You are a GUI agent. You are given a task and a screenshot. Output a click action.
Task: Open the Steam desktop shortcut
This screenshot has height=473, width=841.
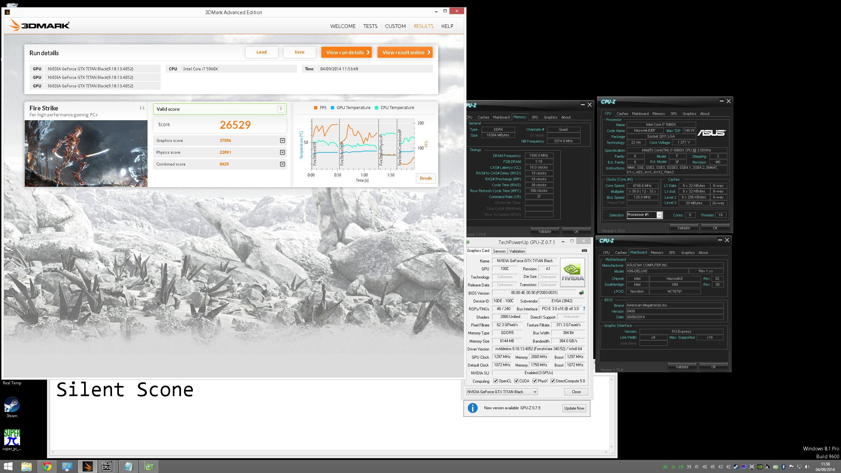pyautogui.click(x=12, y=407)
